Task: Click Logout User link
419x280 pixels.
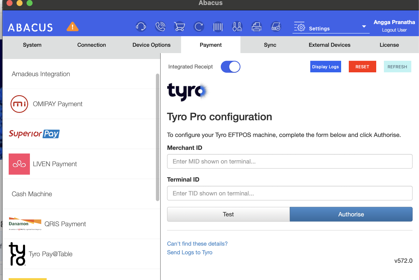Action: click(x=394, y=30)
